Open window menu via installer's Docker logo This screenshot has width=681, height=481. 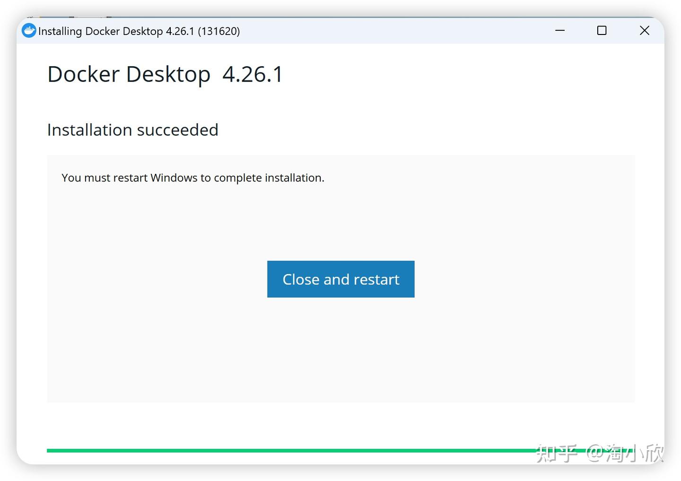tap(28, 30)
